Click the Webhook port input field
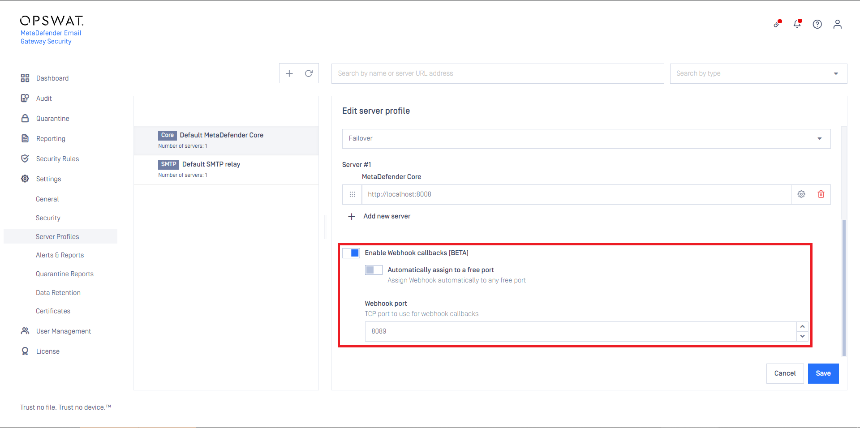860x428 pixels. pos(581,331)
